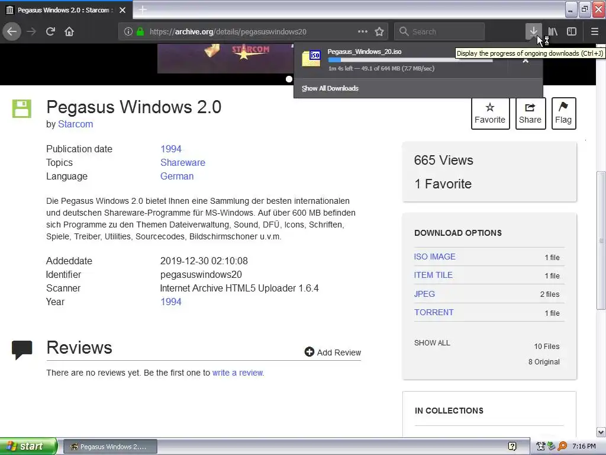Click the 1994 Year link
Image resolution: width=606 pixels, height=455 pixels.
click(x=171, y=302)
